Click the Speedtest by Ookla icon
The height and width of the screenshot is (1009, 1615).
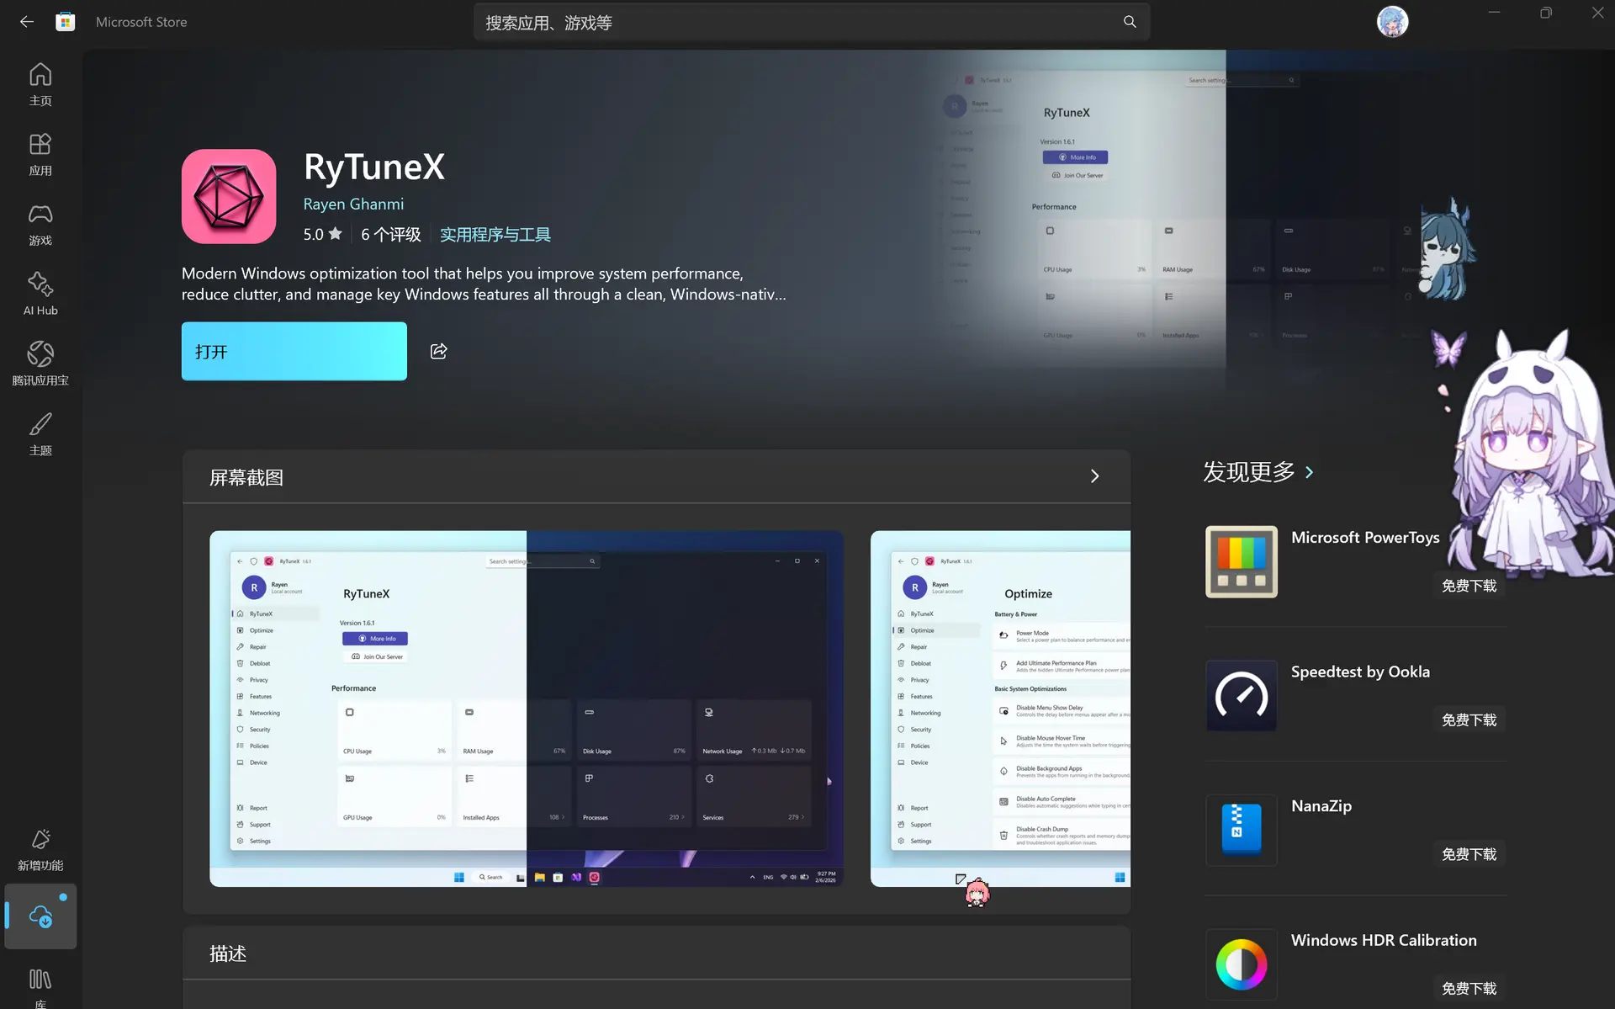click(1242, 696)
